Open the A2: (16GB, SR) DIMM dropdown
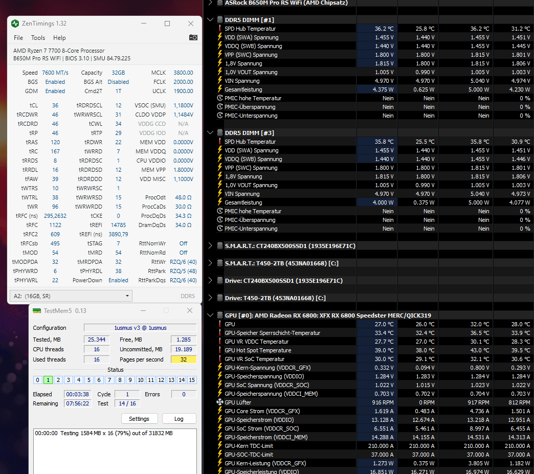The width and height of the screenshot is (534, 474). coord(71,296)
